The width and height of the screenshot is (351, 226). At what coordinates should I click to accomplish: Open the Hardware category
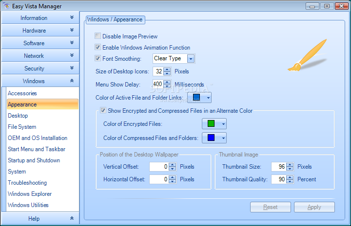(x=40, y=30)
